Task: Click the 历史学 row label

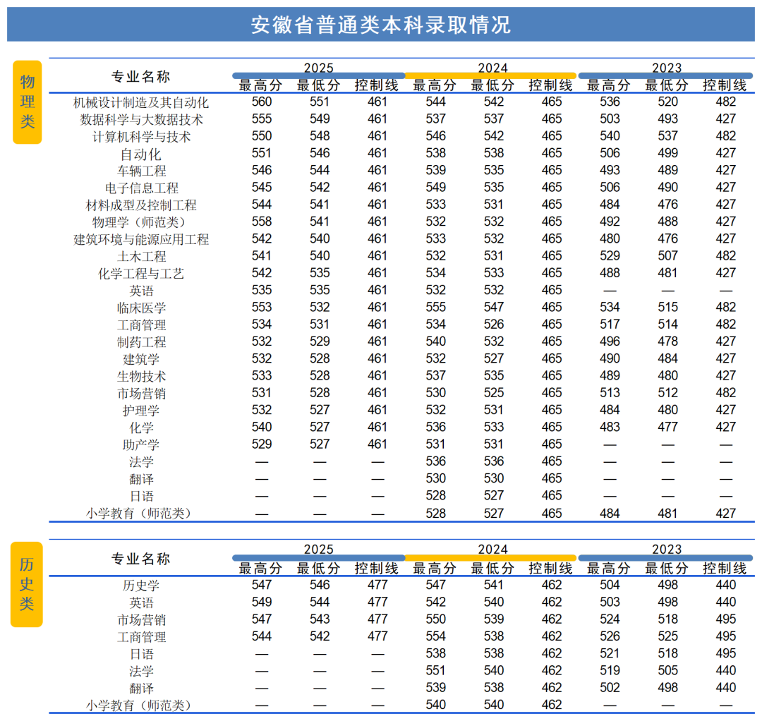Action: (x=141, y=586)
